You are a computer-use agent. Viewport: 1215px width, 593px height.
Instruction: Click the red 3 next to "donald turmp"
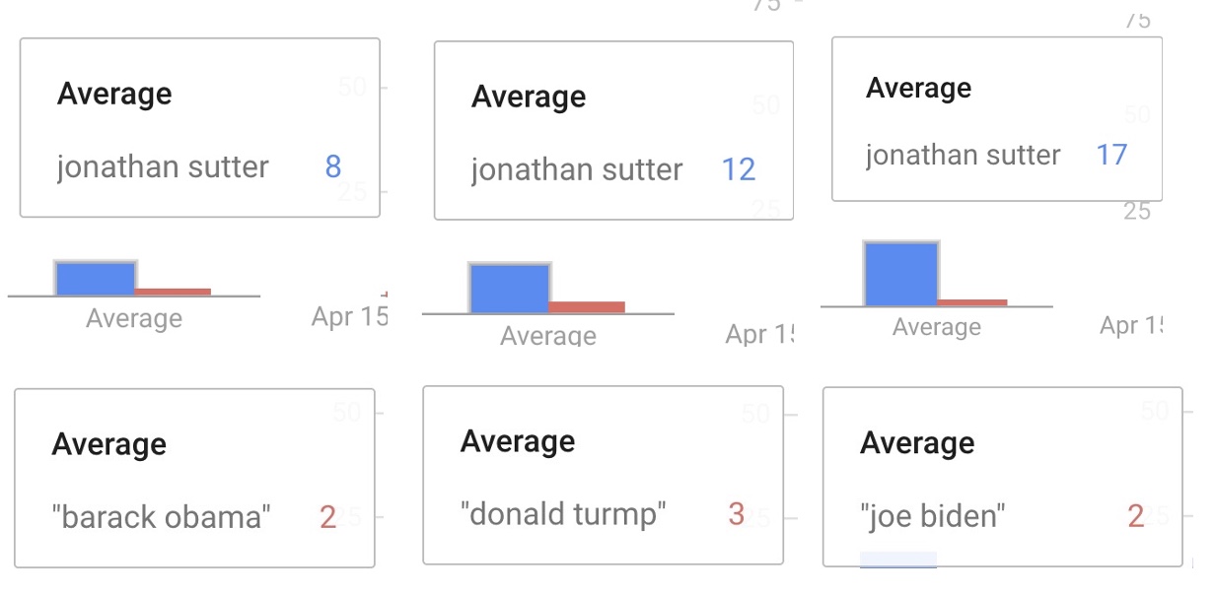[x=736, y=513]
